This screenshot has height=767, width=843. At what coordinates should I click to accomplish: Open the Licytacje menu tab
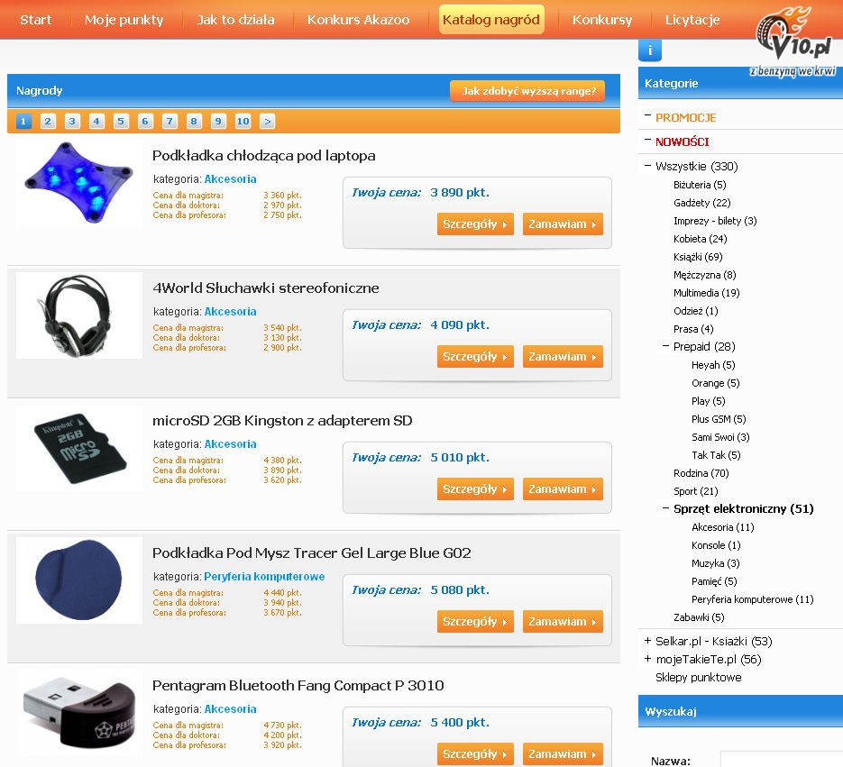coord(692,20)
